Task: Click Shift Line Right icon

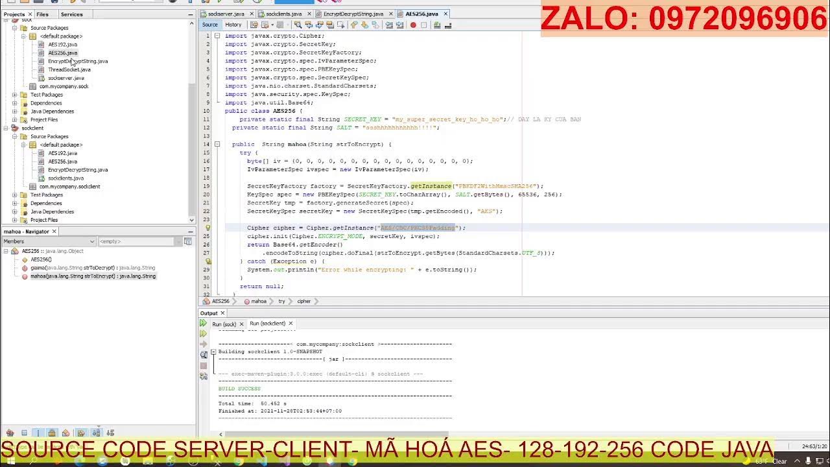Action: tap(399, 25)
